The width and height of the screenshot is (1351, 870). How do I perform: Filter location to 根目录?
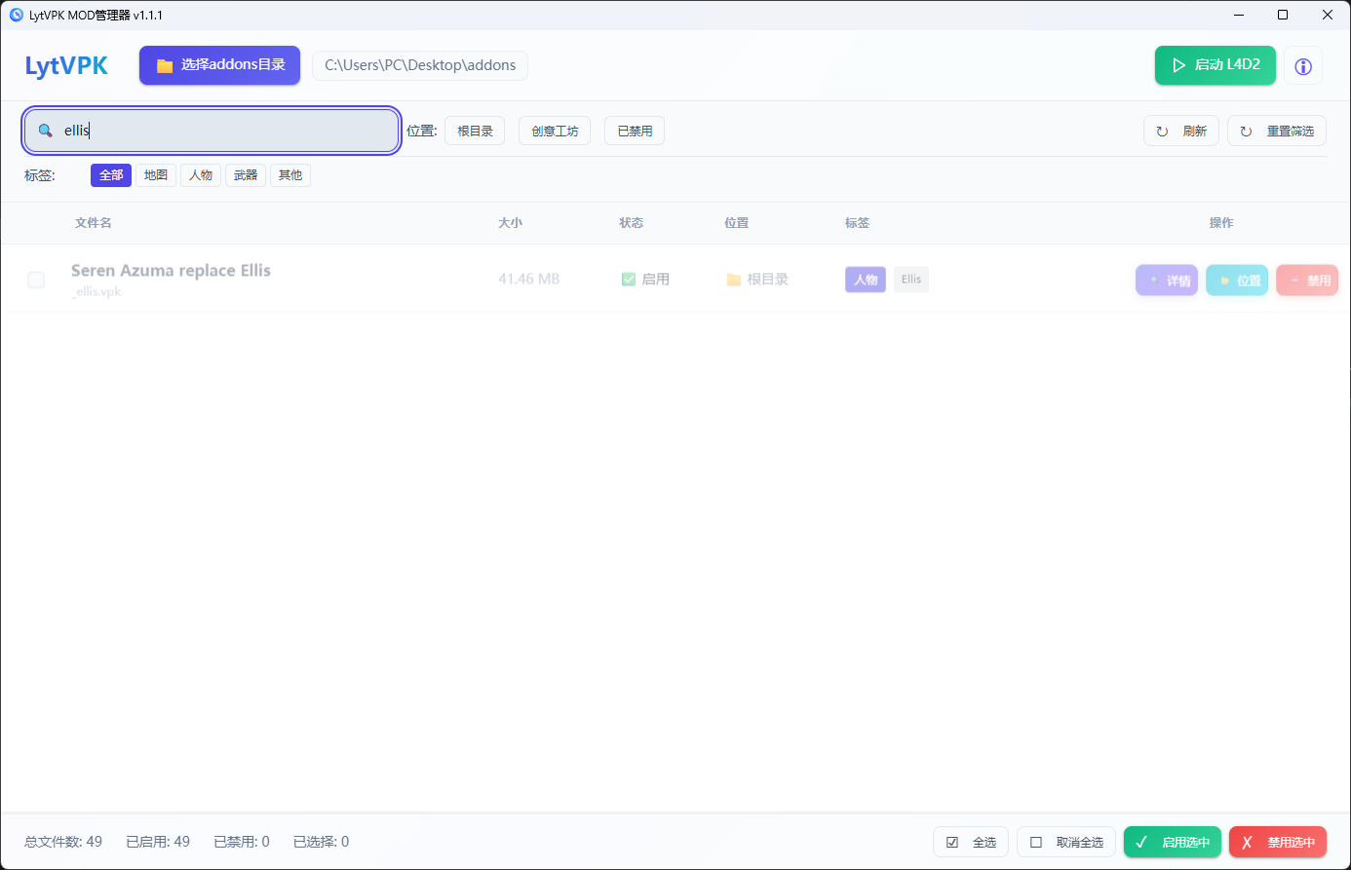click(x=475, y=131)
